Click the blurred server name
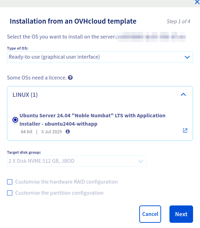This screenshot has width=200, height=228. click(x=152, y=37)
